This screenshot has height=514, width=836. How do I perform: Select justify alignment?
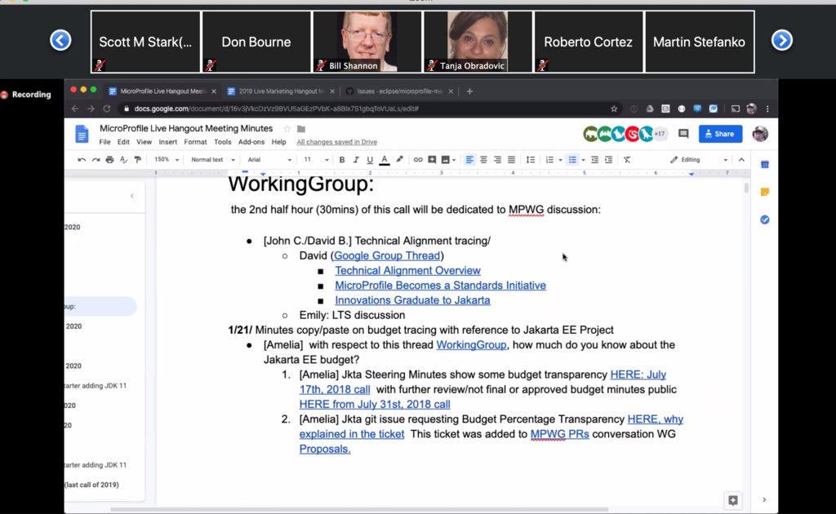(x=511, y=160)
